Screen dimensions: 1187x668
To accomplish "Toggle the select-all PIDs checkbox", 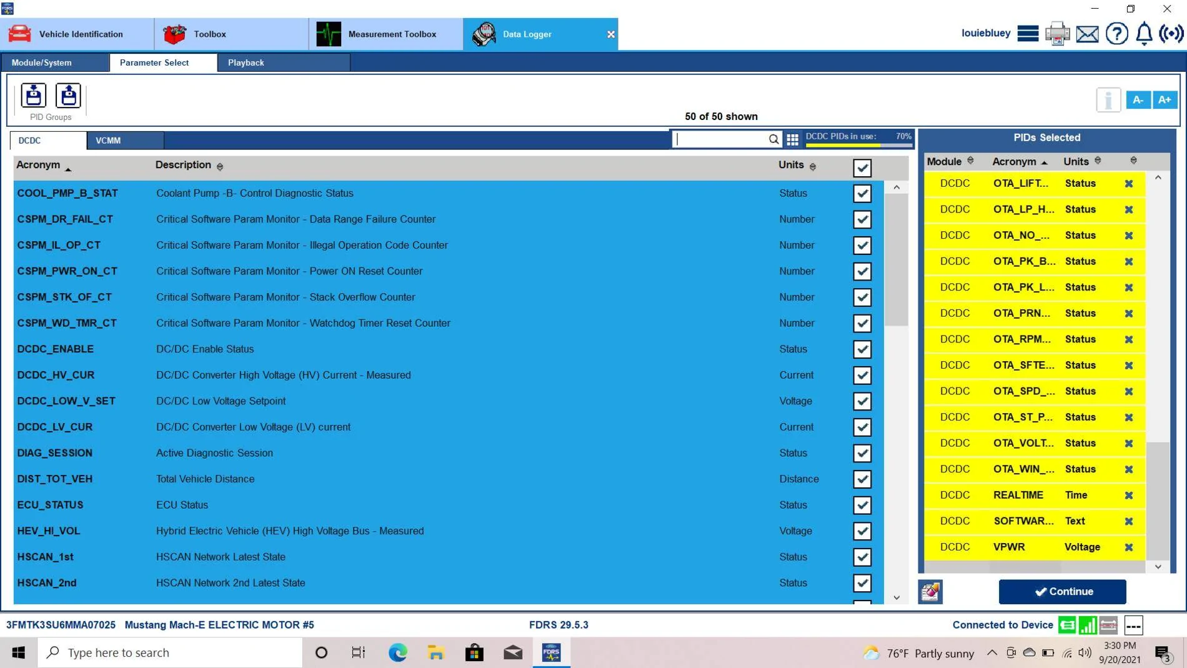I will pos(862,167).
